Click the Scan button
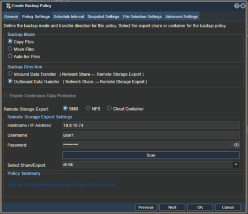Viewport: 248px width, 214px height. coord(151,155)
